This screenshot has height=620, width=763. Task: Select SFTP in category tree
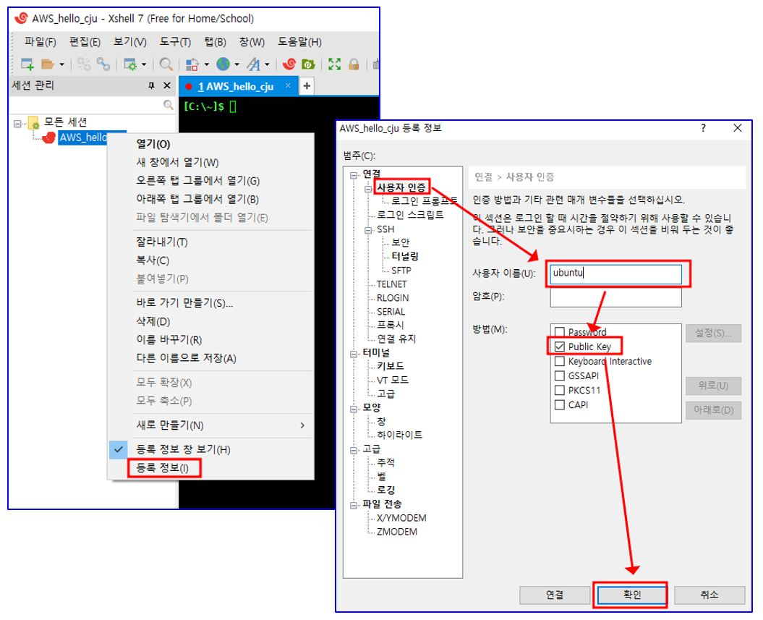coord(401,270)
